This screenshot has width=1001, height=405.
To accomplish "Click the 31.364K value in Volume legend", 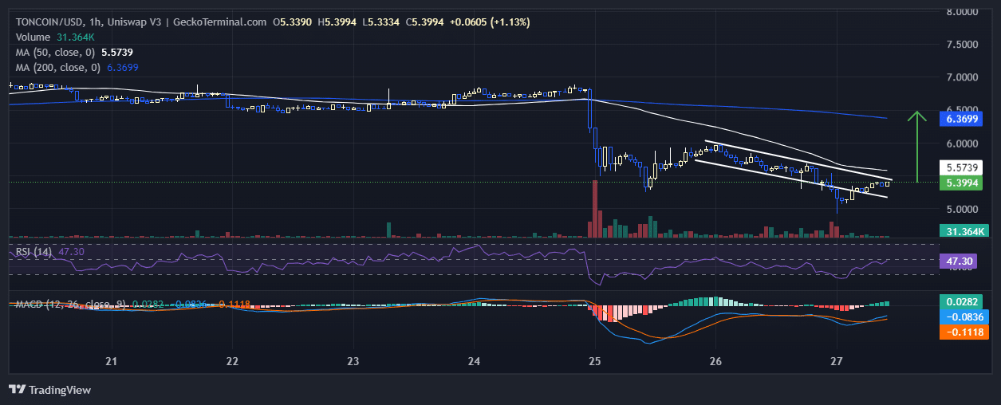I will pyautogui.click(x=76, y=37).
